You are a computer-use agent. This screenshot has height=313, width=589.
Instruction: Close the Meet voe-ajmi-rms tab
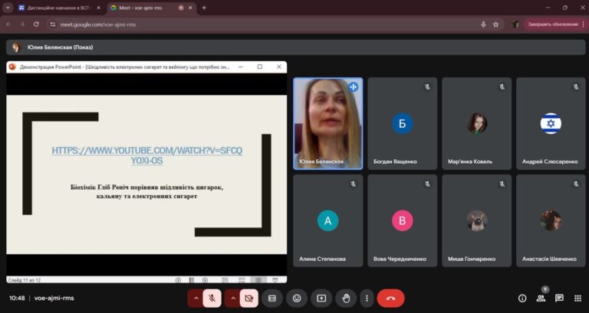190,8
